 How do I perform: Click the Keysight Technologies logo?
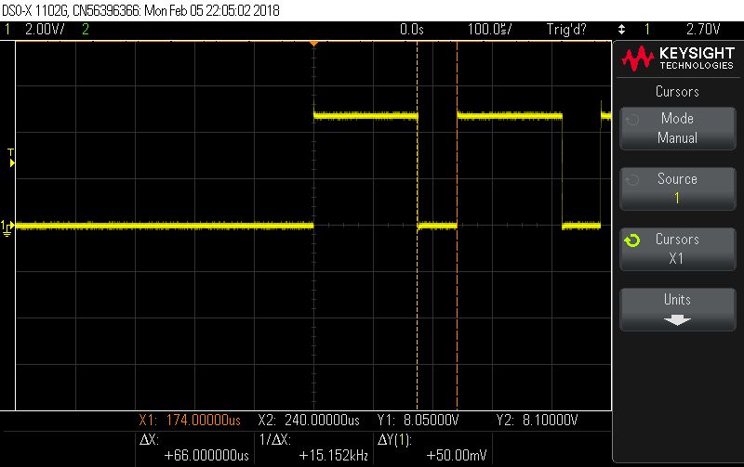point(678,58)
